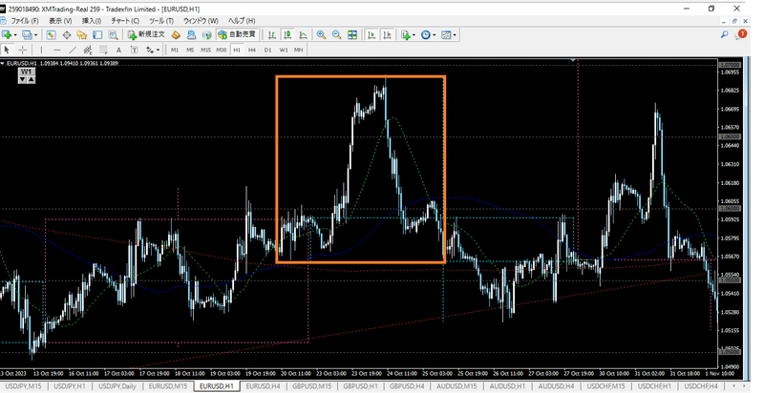This screenshot has height=393, width=764.
Task: Toggle the candlestick chart mode
Action: 287,34
